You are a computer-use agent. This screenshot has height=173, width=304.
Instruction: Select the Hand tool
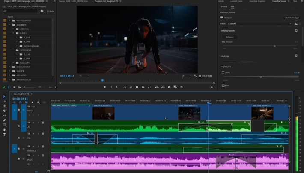click(x=4, y=130)
